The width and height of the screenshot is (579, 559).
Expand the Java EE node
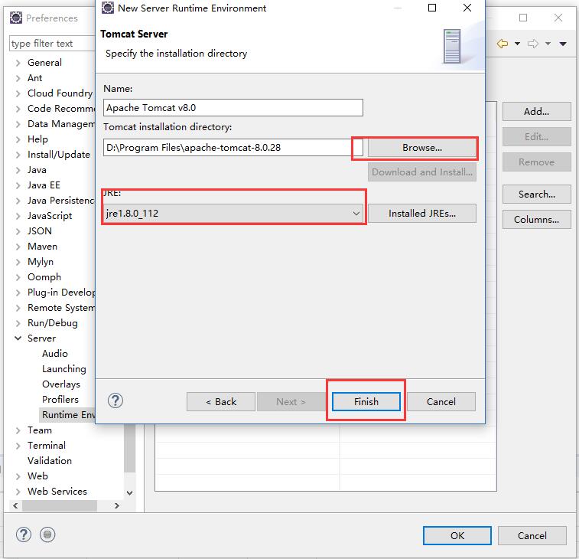[18, 185]
